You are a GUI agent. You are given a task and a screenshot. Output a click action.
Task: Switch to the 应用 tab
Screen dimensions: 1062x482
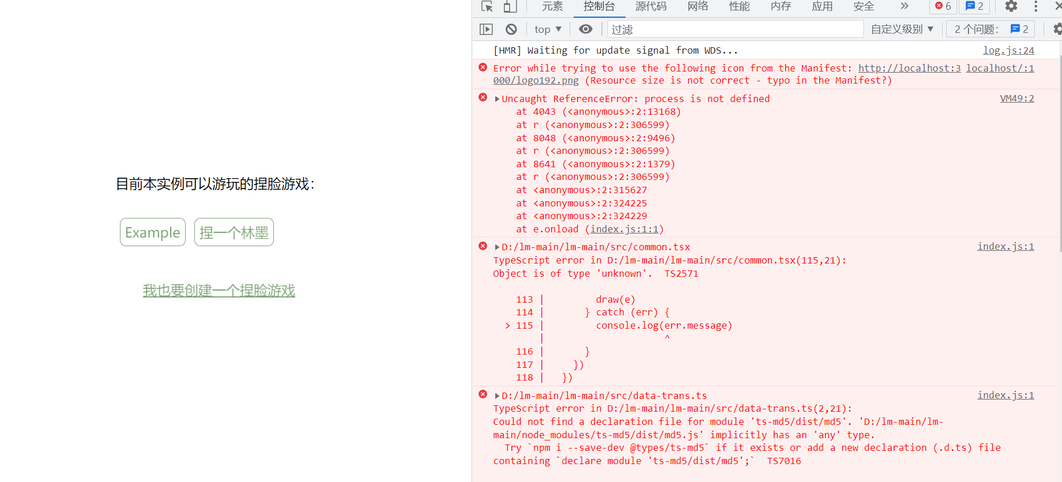pos(822,6)
